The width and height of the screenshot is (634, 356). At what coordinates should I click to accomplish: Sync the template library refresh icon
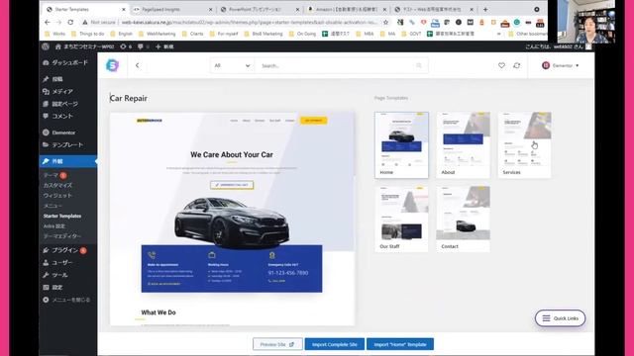point(517,65)
